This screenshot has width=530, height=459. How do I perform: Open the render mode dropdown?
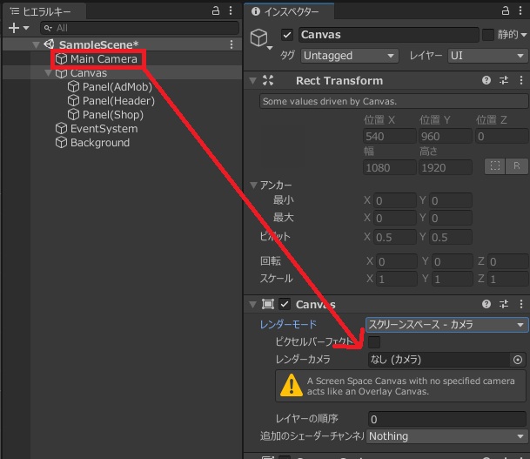[446, 324]
